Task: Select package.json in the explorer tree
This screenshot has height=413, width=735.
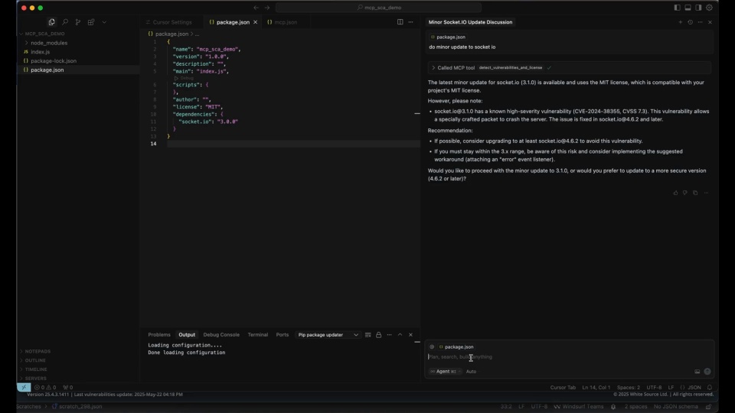Action: tap(47, 70)
